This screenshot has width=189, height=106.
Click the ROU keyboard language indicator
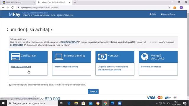[169, 103]
